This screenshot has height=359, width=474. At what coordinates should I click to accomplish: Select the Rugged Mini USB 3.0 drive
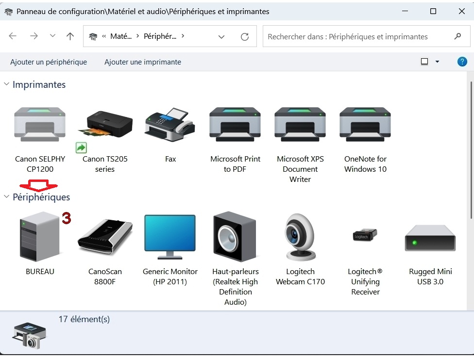(x=430, y=238)
